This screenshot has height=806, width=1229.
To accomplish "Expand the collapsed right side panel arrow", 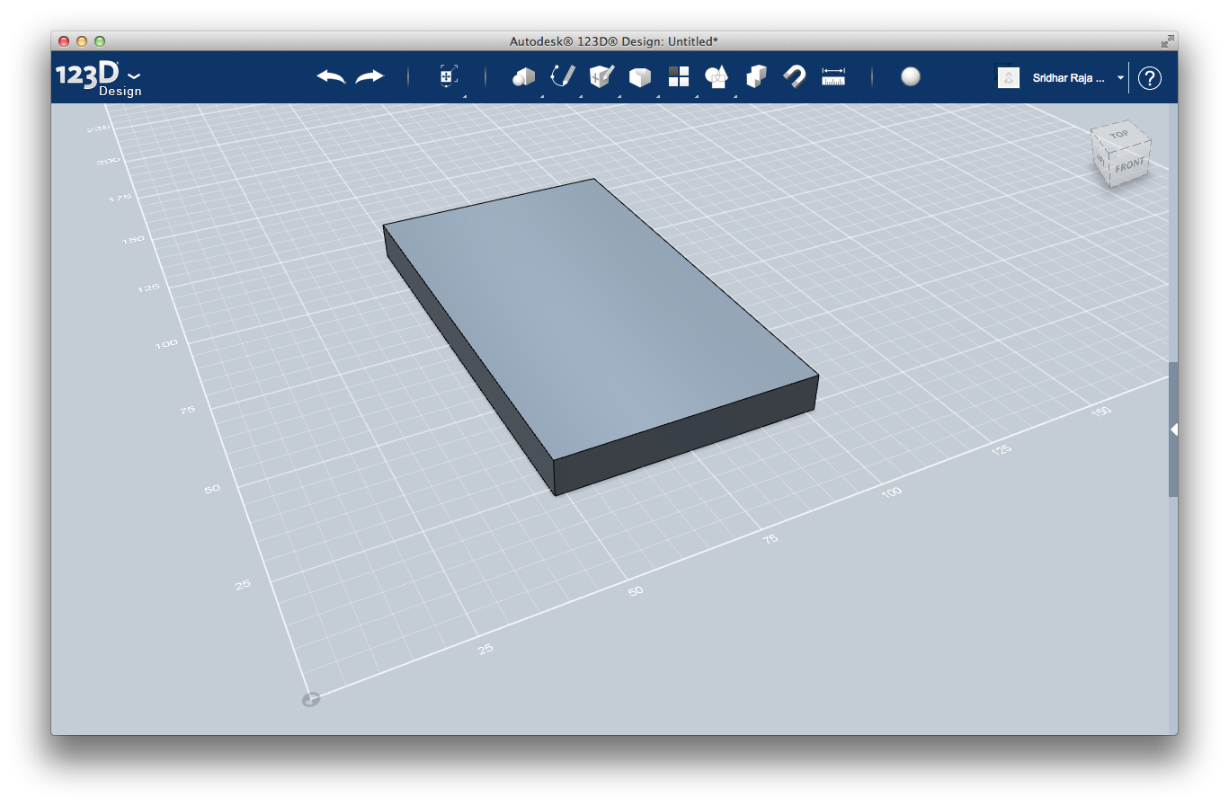I will coord(1173,430).
